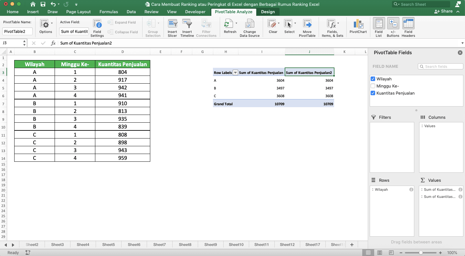Open the Row Labels filter dropdown
The image size is (465, 256).
click(x=235, y=73)
